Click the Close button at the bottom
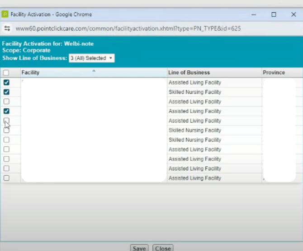This screenshot has height=251, width=303. 163,248
